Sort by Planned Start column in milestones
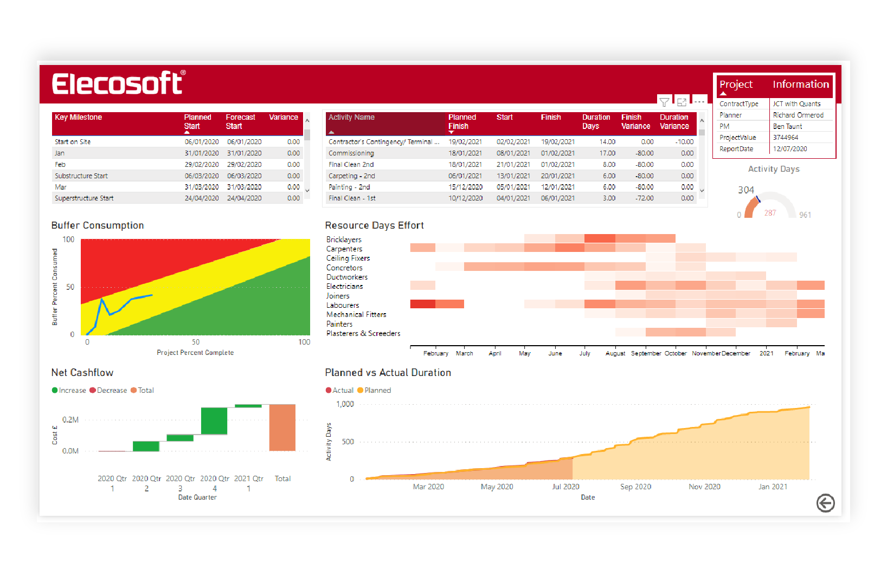Image resolution: width=887 pixels, height=583 pixels. 197,121
